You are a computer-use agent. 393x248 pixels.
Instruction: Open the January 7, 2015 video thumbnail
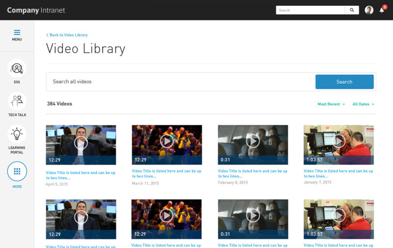tap(339, 145)
